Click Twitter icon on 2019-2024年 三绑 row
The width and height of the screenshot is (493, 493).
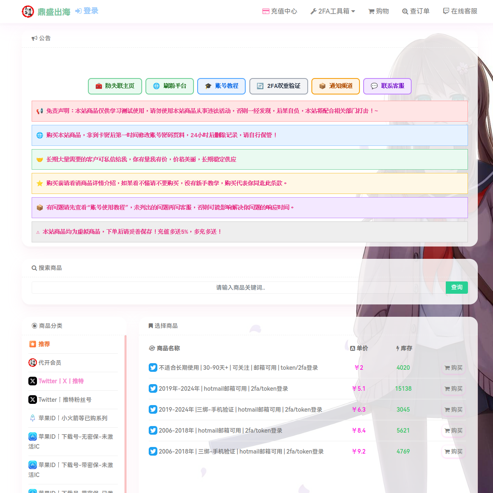153,410
